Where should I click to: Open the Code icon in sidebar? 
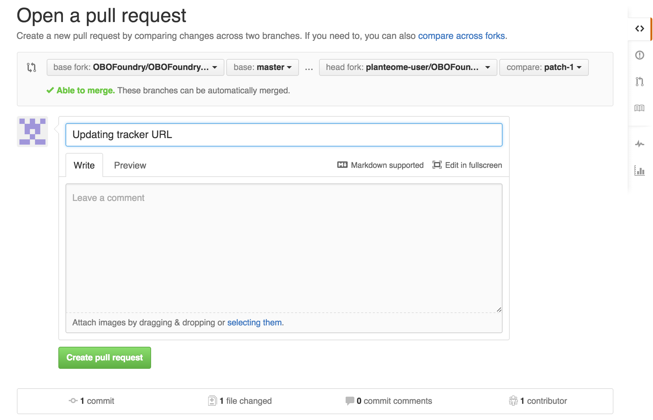639,29
